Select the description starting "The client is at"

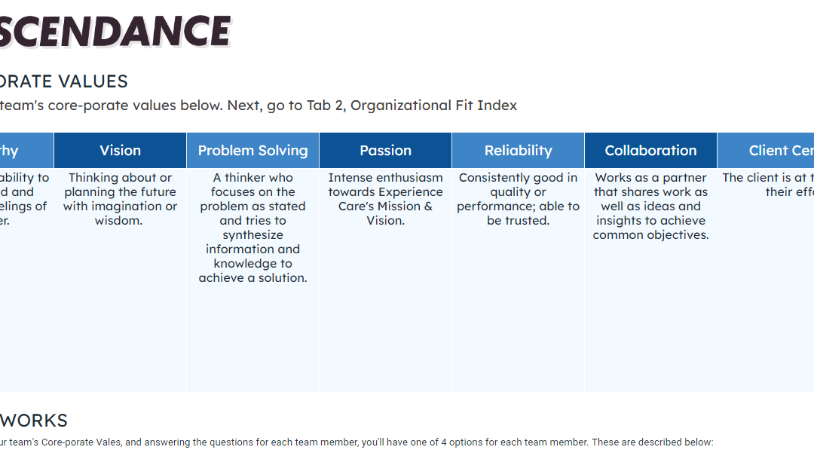[x=769, y=185]
